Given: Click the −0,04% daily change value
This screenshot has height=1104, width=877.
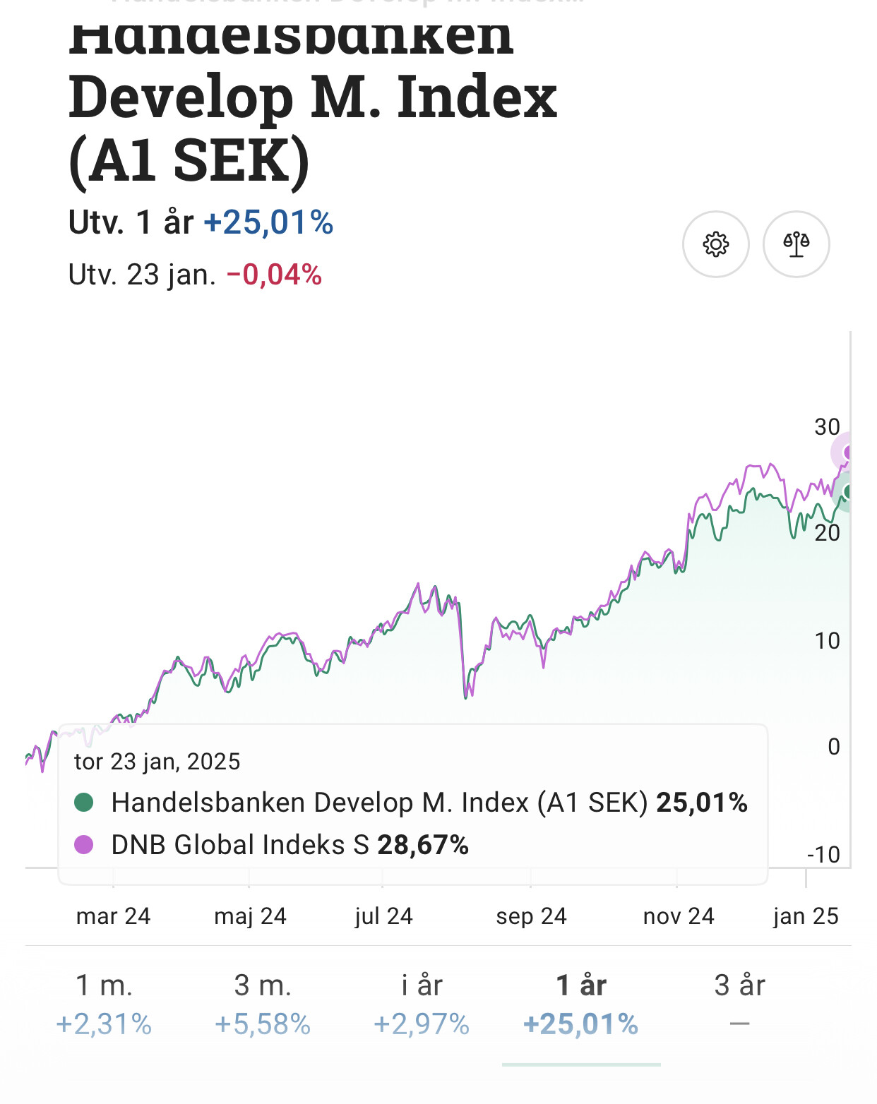Looking at the screenshot, I should coord(274,275).
